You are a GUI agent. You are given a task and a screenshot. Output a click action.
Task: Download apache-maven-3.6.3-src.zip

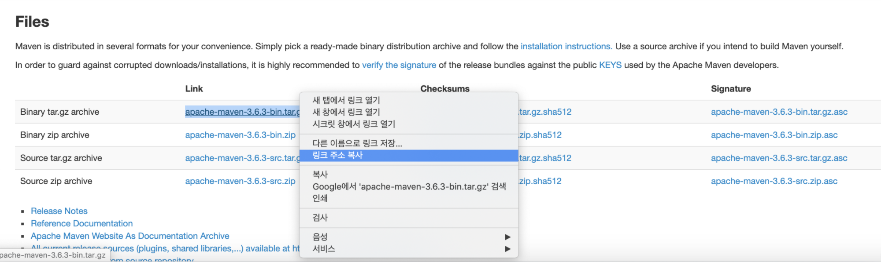click(x=240, y=181)
